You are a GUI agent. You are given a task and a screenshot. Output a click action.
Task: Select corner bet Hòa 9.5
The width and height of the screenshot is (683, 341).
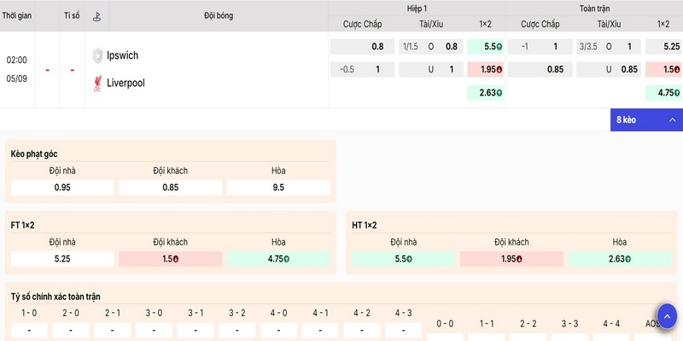pos(278,188)
